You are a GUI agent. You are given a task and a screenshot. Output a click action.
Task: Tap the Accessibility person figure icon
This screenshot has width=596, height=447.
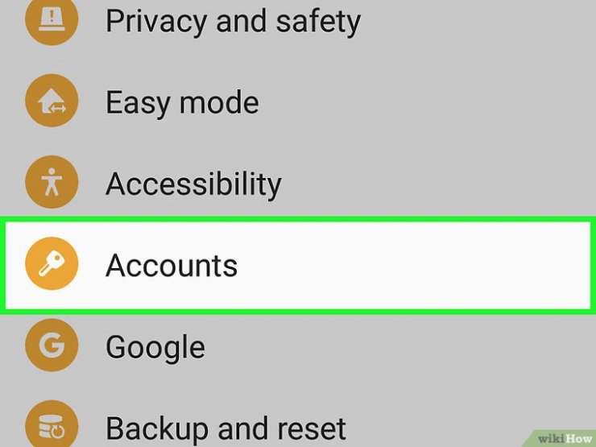(52, 182)
